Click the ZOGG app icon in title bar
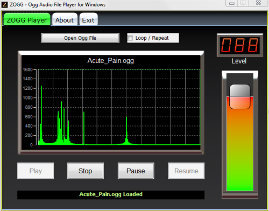The image size is (269, 211). point(4,4)
